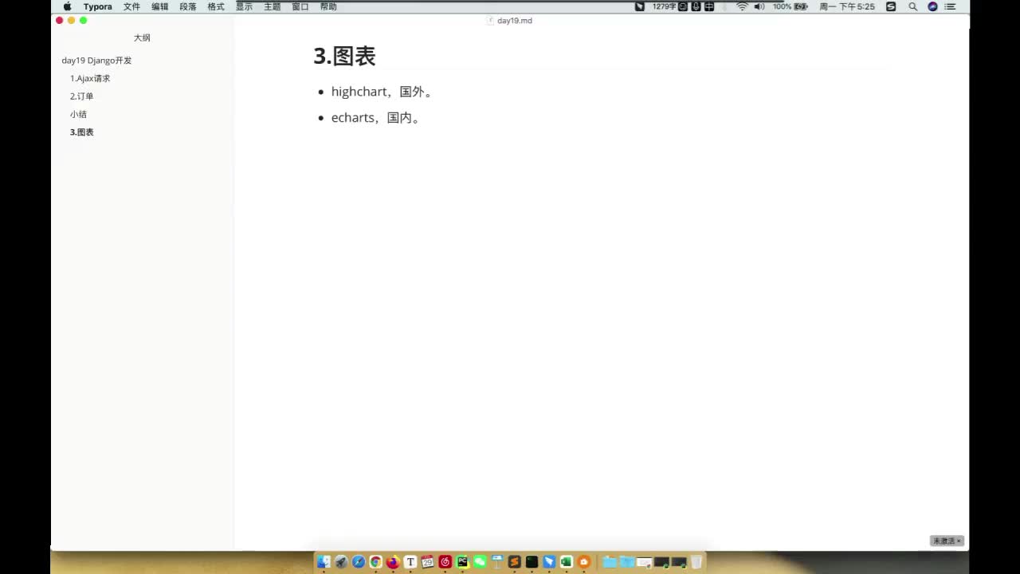Open Terminal from the Dock
The height and width of the screenshot is (574, 1020).
(x=532, y=562)
